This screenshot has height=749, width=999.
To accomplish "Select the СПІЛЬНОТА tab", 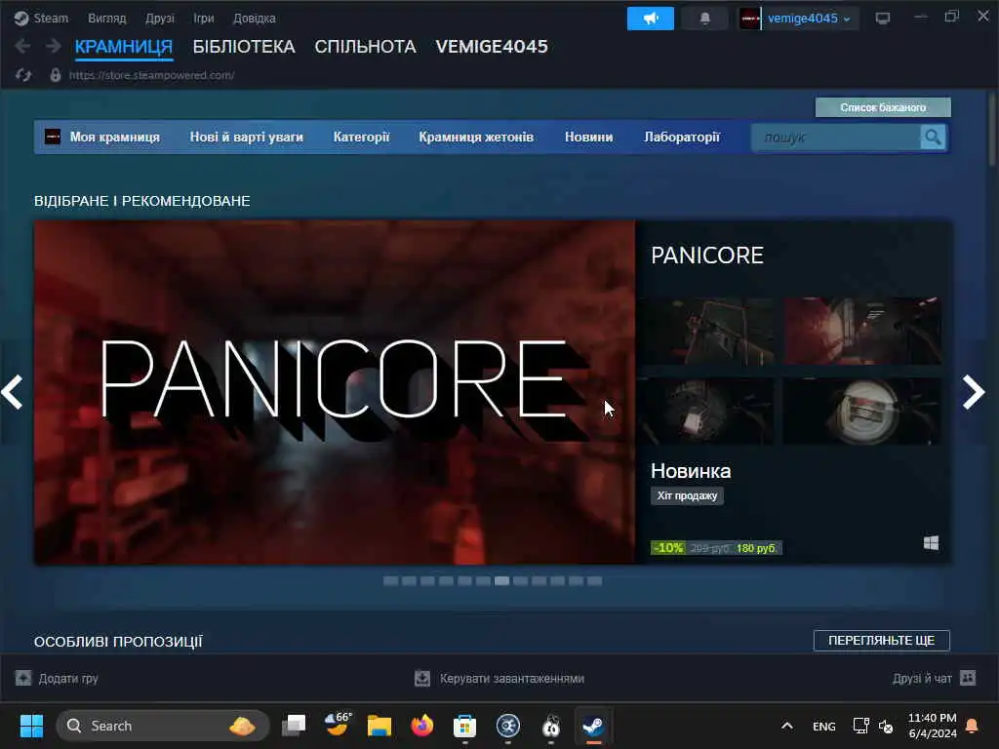I will (365, 47).
